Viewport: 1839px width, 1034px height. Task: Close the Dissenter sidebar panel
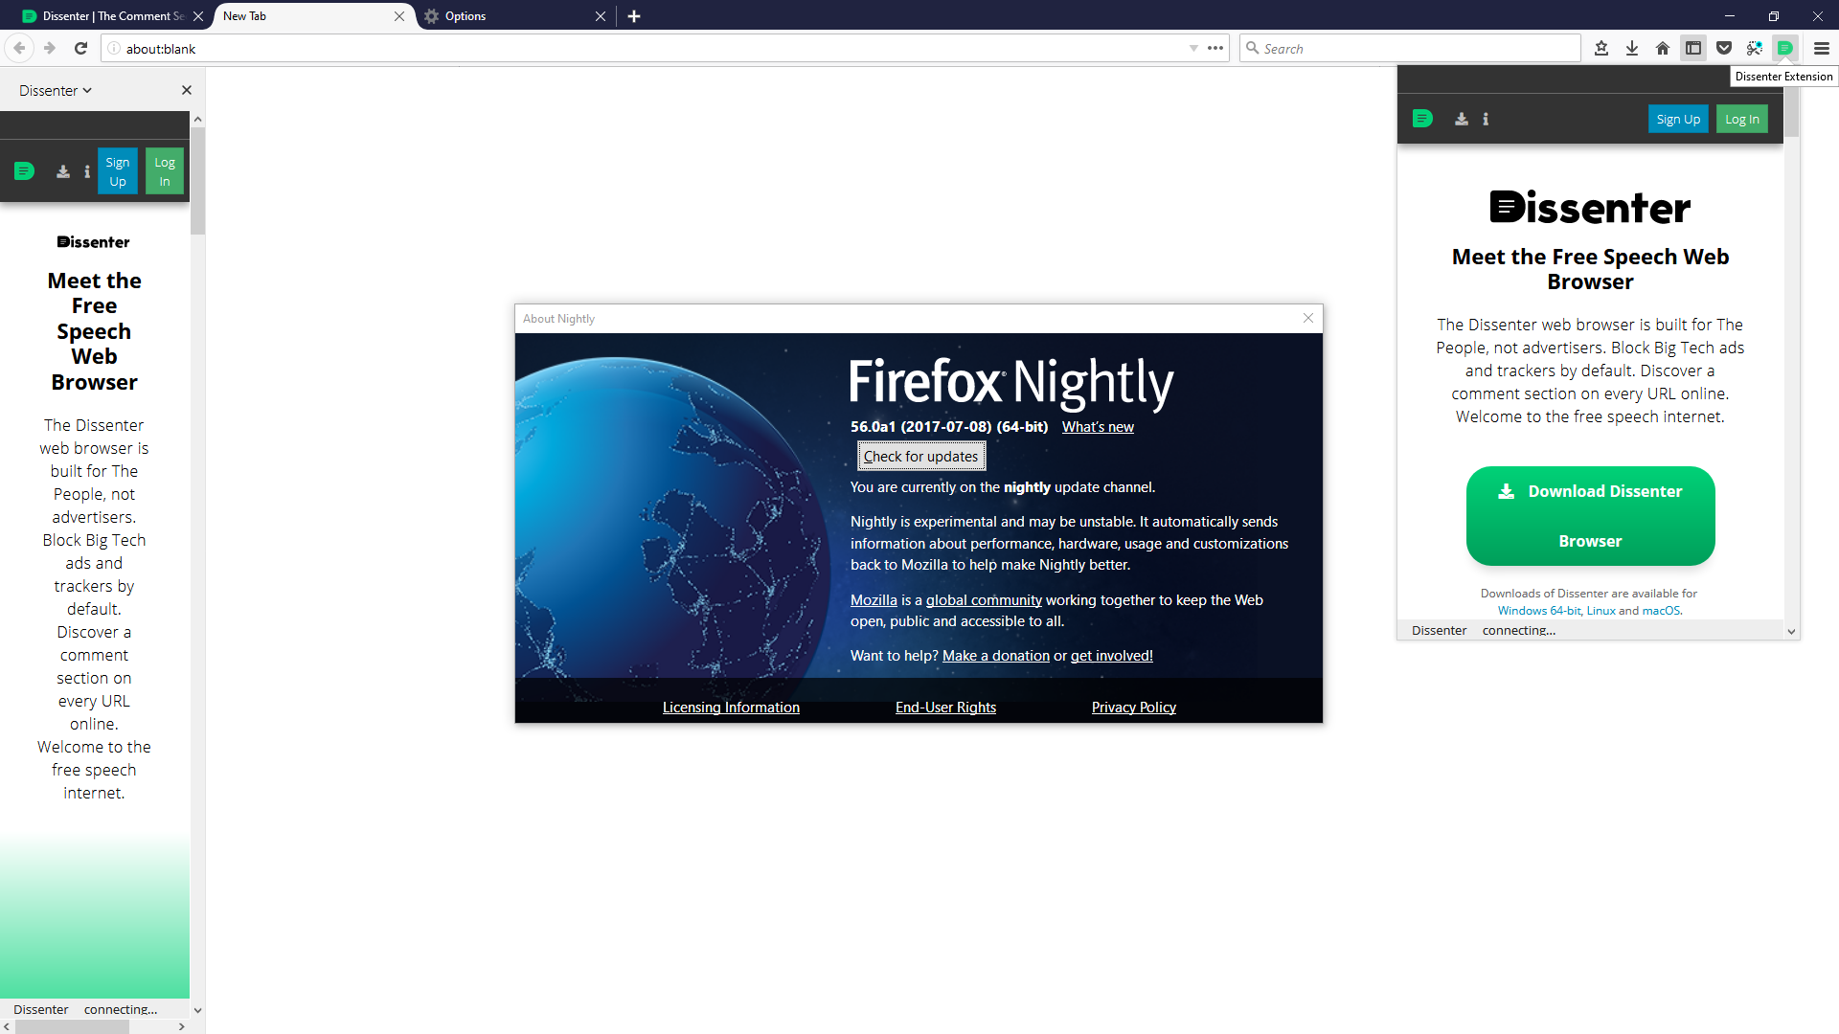pyautogui.click(x=187, y=90)
